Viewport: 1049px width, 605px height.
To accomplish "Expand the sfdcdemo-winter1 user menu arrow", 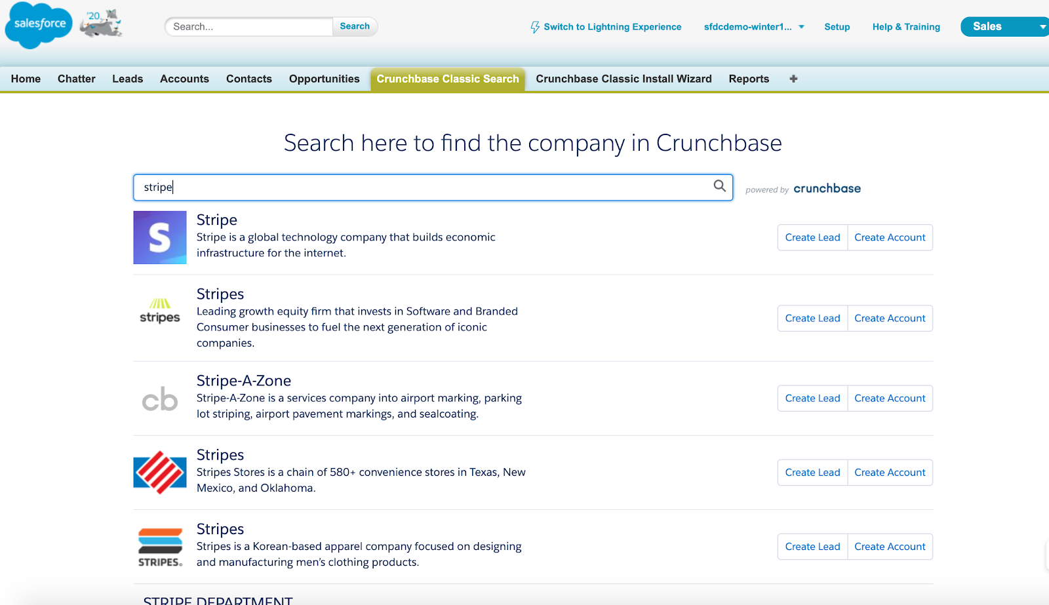I will 801,27.
